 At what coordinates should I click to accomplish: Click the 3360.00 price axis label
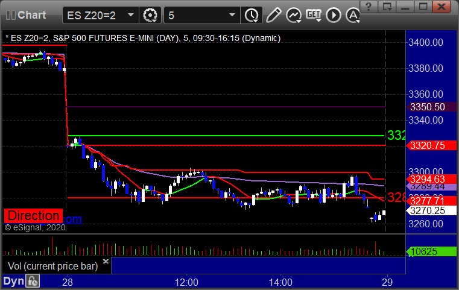point(426,94)
